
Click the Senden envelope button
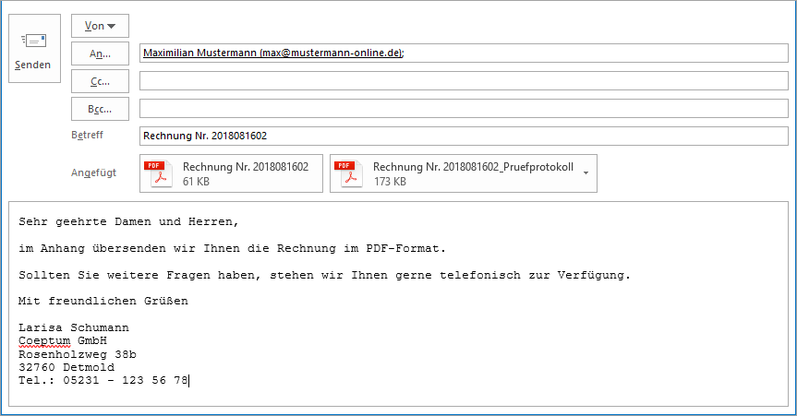[34, 48]
